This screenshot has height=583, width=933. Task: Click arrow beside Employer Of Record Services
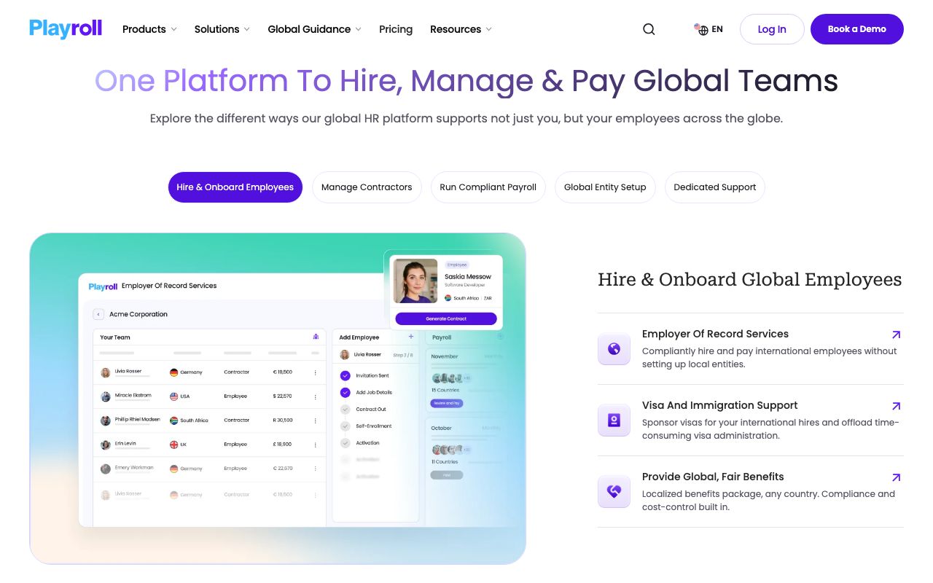[896, 334]
